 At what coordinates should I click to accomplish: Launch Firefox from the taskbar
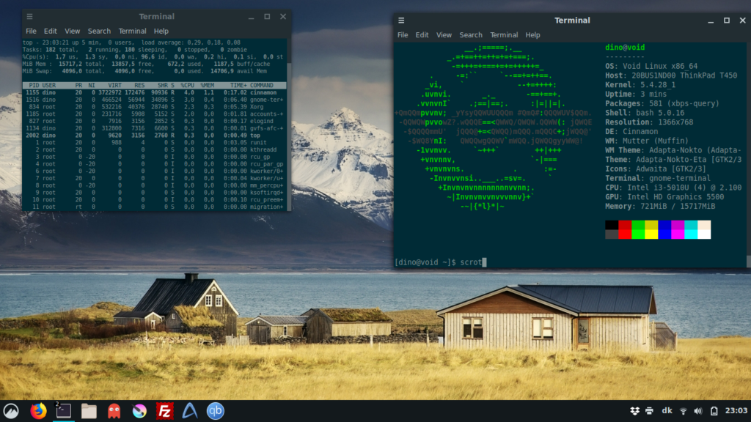pos(38,411)
